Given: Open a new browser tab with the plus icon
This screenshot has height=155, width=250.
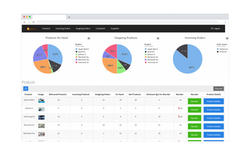Looking at the screenshot, I should (69, 17).
